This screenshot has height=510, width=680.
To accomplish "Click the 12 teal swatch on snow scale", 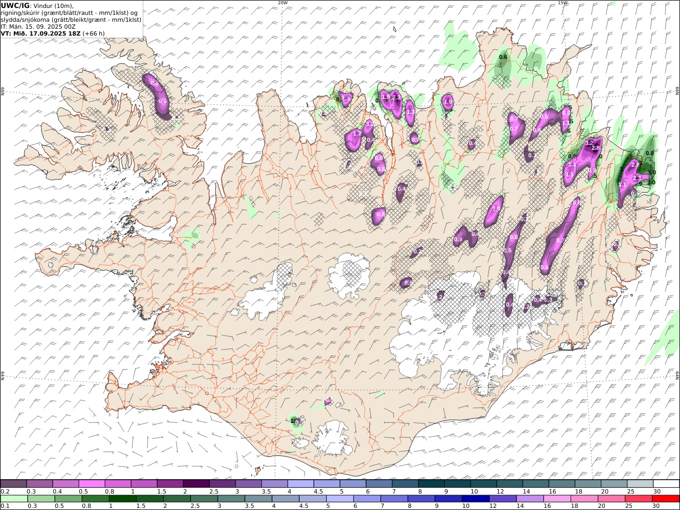I will (510, 483).
